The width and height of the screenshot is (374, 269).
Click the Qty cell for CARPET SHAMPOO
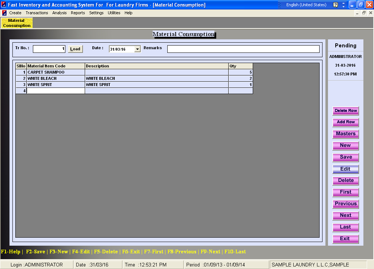tap(240, 72)
